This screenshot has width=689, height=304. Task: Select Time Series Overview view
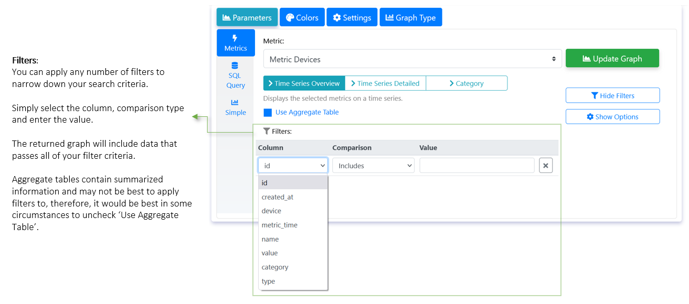304,83
